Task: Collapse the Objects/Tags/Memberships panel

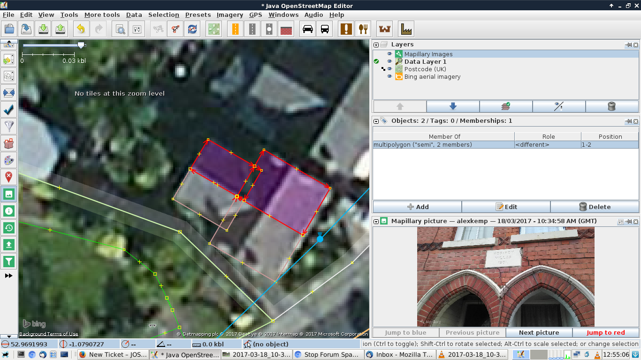Action: pyautogui.click(x=376, y=121)
